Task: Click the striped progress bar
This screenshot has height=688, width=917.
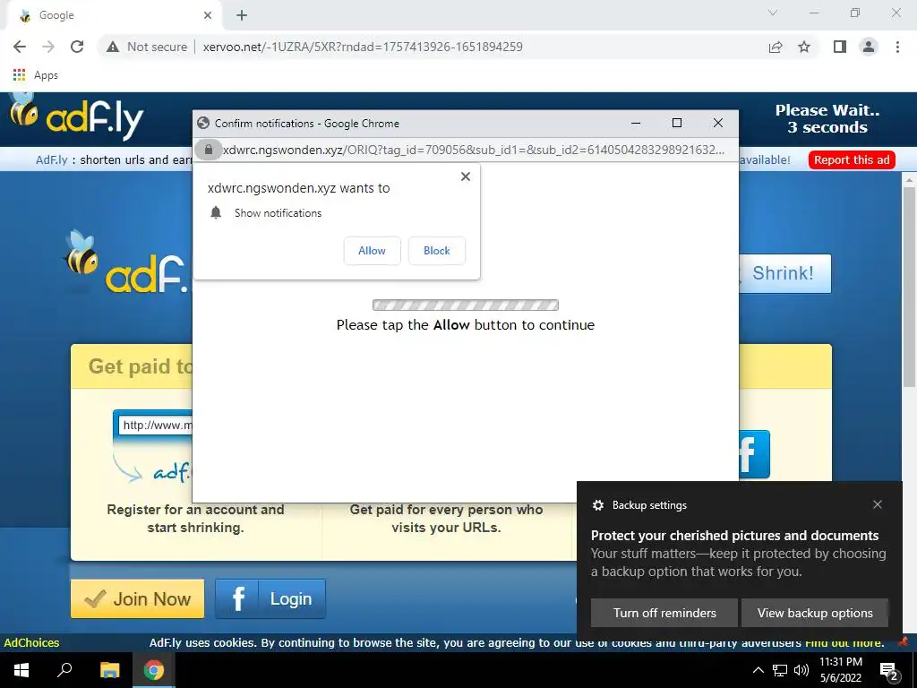Action: (x=466, y=305)
